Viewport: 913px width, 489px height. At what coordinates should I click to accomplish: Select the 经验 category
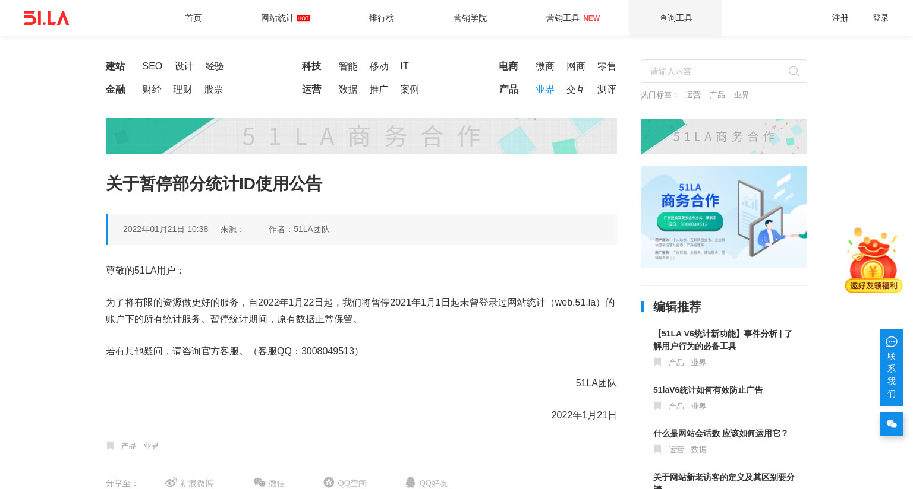tap(215, 66)
